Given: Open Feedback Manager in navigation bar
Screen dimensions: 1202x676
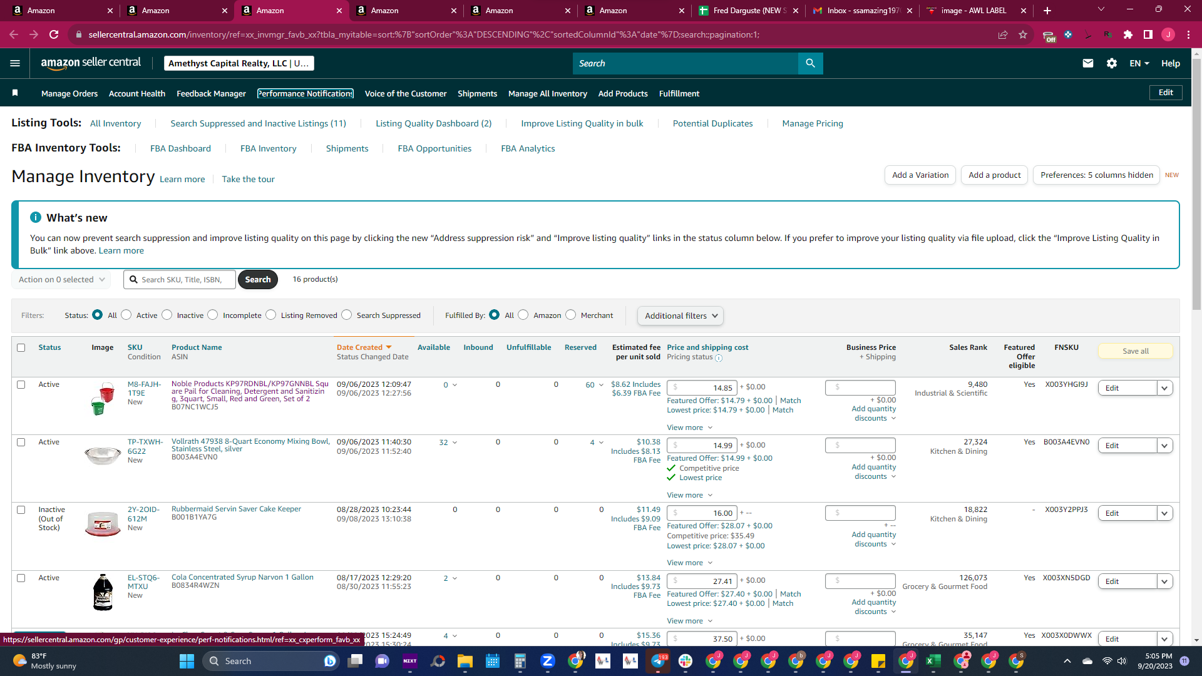Looking at the screenshot, I should (x=211, y=93).
